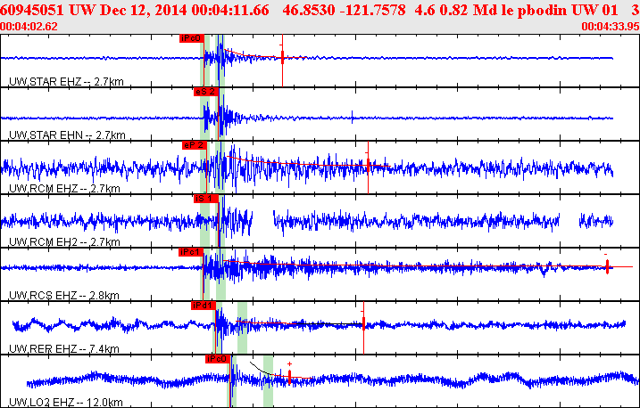This screenshot has height=408, width=640.
Task: Click the red coda end marker on RCM EHZ
Action: click(x=368, y=165)
